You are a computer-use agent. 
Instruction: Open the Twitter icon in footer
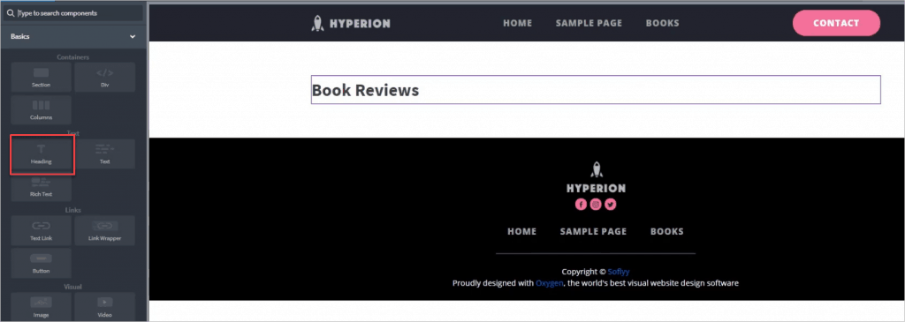[x=611, y=204]
